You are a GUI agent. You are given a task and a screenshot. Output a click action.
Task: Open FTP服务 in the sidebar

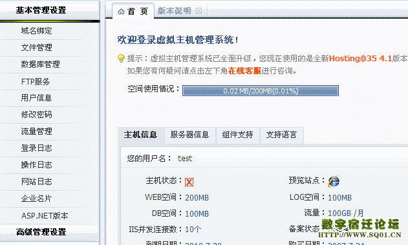[36, 82]
